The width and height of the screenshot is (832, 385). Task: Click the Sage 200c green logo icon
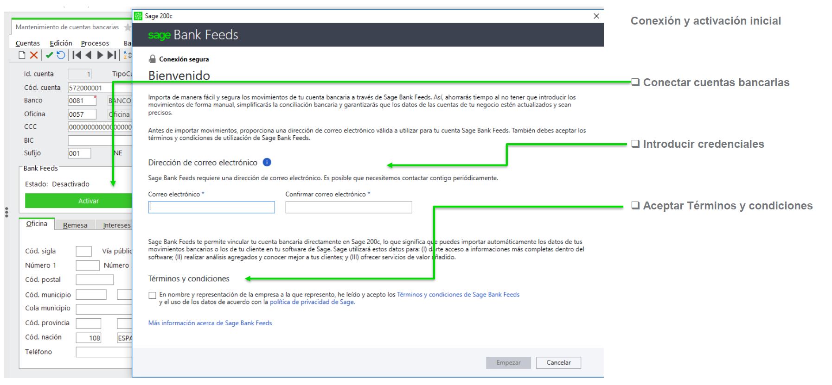click(x=138, y=16)
